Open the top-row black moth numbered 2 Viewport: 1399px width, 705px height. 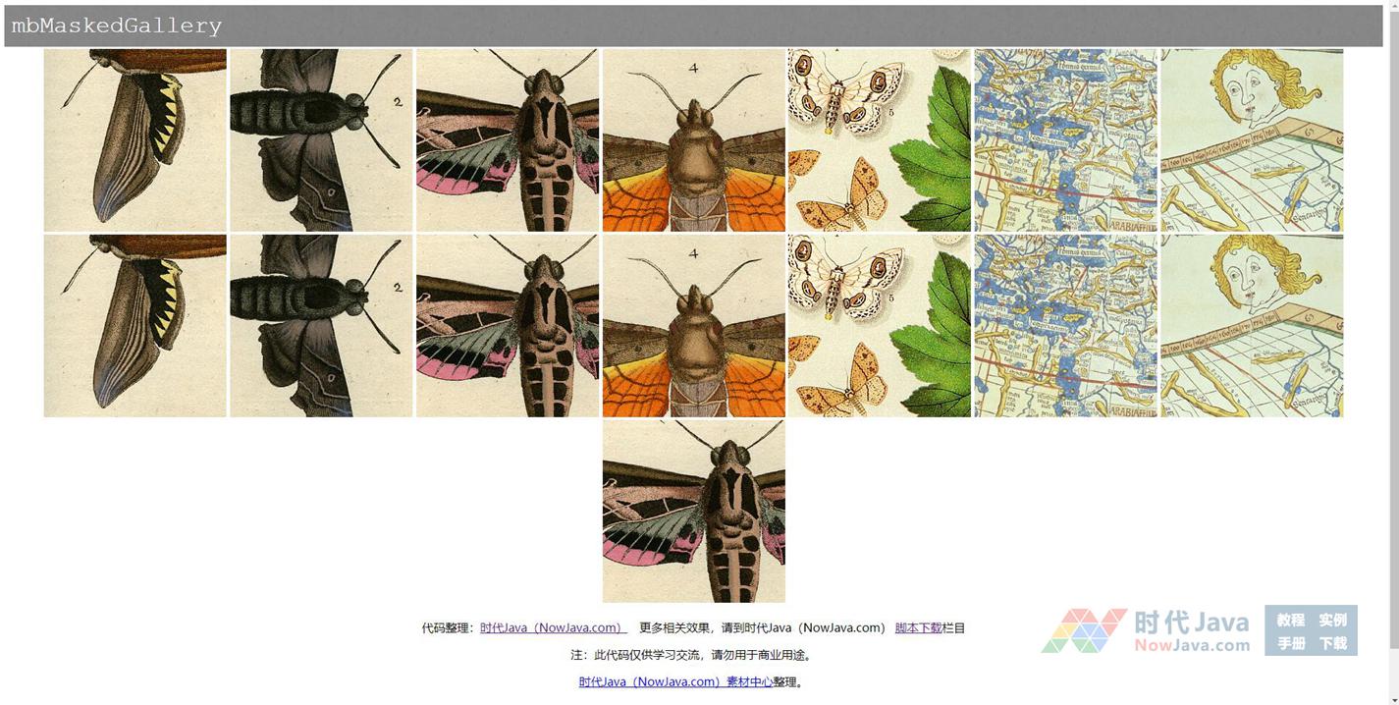point(321,140)
